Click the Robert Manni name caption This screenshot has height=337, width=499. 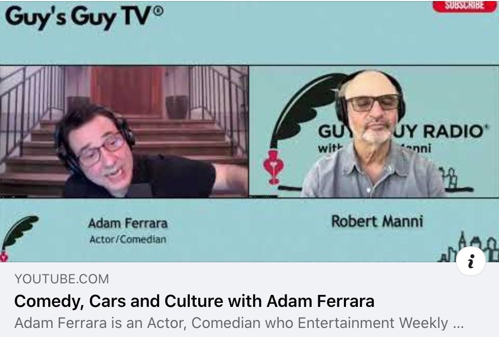click(x=377, y=221)
